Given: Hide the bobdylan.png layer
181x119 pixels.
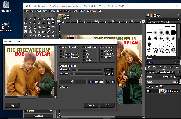Looking at the screenshot, I should coord(149,91).
